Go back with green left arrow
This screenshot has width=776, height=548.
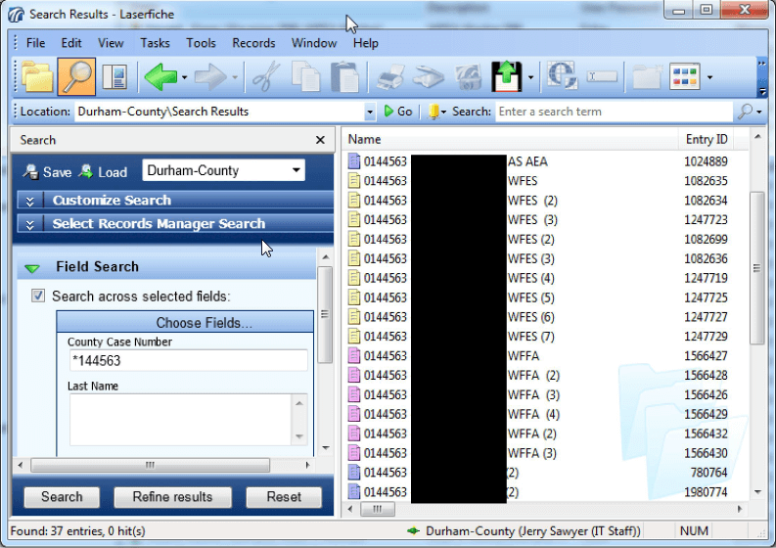160,76
